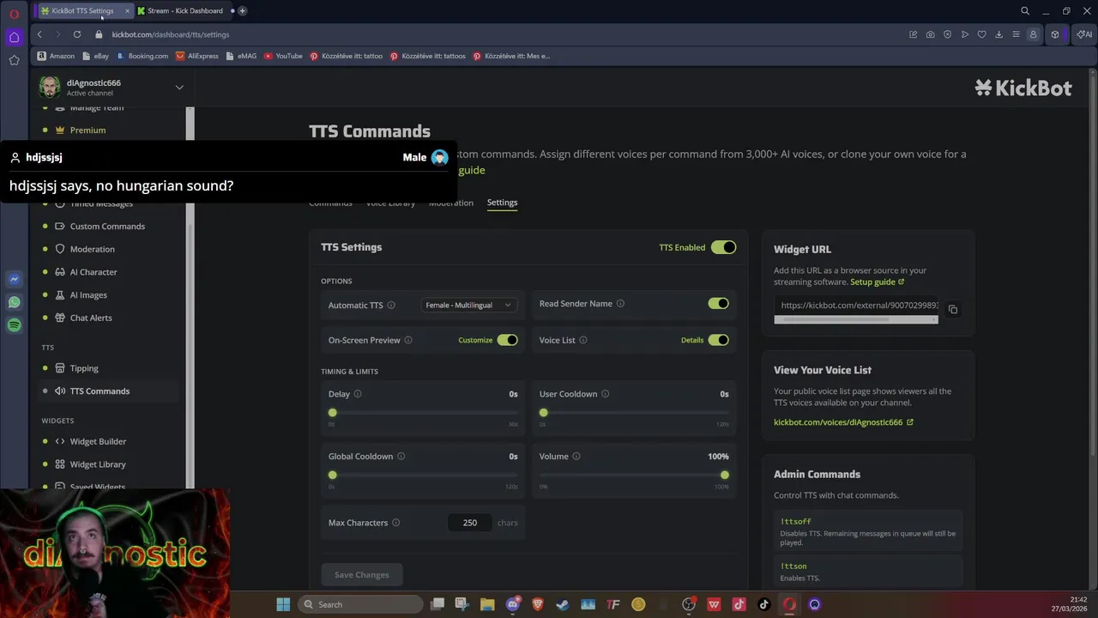Toggle the TTS Enabled switch

coord(723,247)
